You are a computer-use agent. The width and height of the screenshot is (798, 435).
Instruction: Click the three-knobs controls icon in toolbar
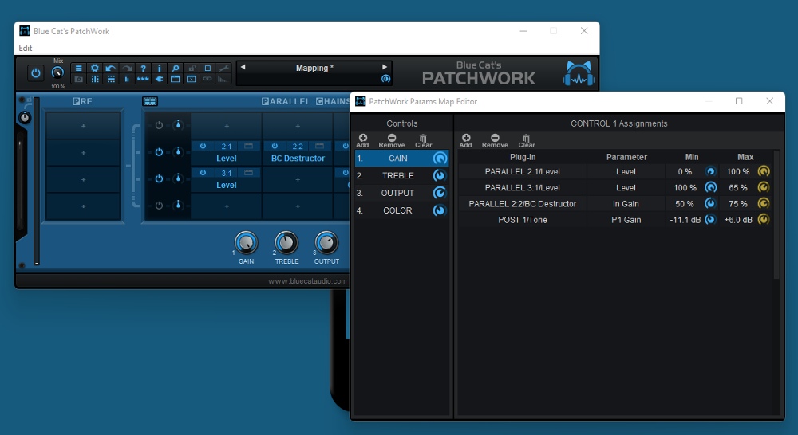point(143,79)
